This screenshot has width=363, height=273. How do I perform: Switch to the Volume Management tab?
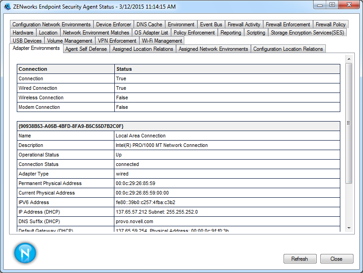70,41
